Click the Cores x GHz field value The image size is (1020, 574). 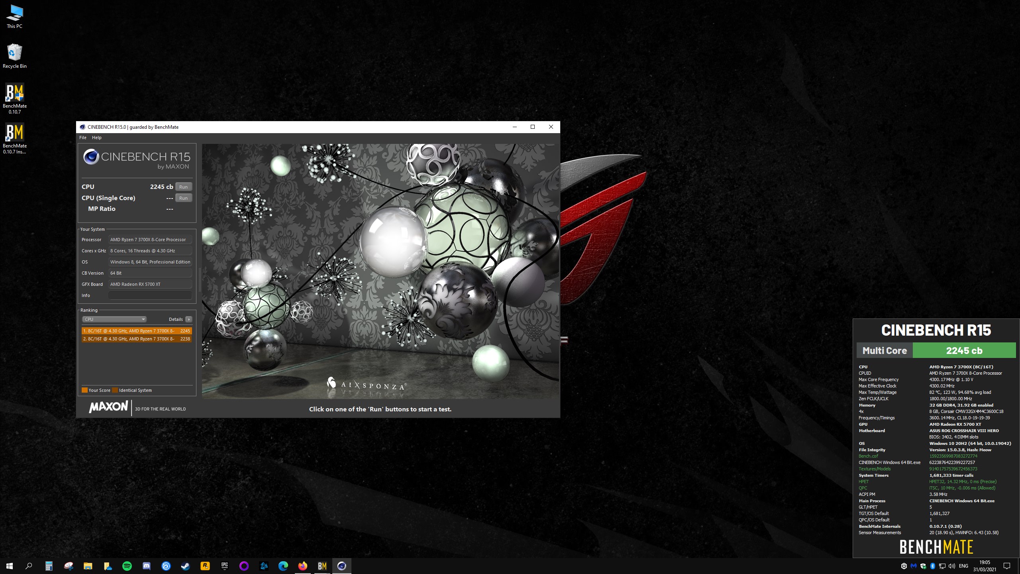(x=150, y=251)
